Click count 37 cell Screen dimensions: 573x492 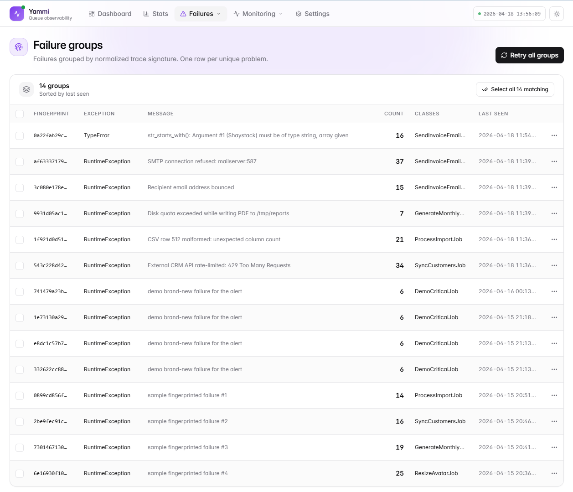[x=400, y=161]
